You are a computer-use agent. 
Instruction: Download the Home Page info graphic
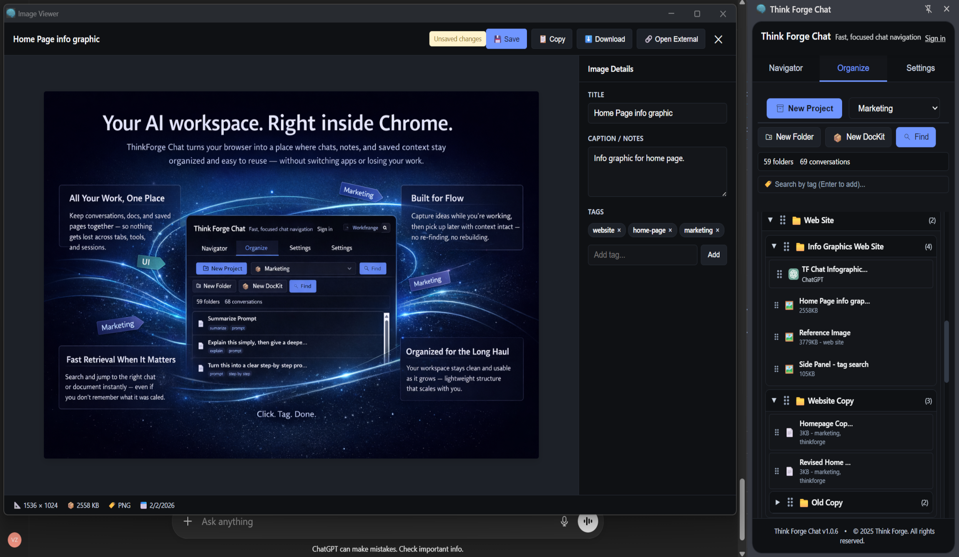coord(604,39)
